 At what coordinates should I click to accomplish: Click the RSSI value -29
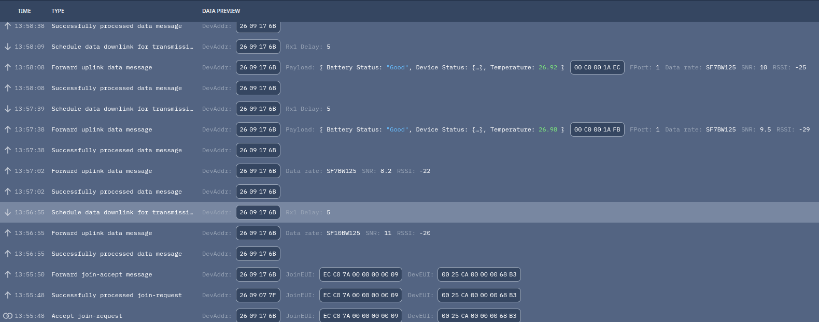804,129
